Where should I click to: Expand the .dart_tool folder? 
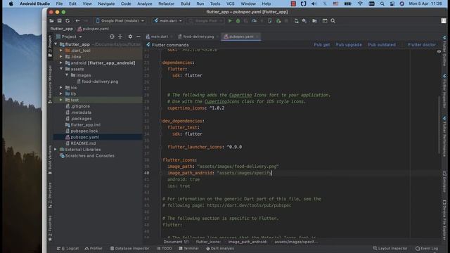[x=61, y=51]
